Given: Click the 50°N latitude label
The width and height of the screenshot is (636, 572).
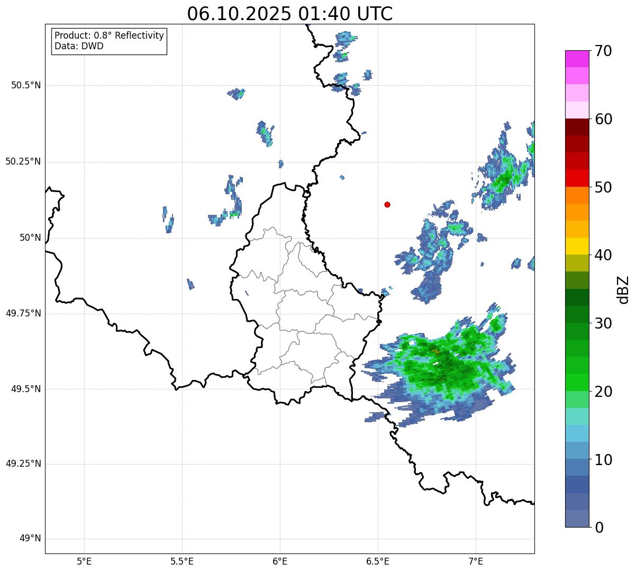Looking at the screenshot, I should [31, 238].
